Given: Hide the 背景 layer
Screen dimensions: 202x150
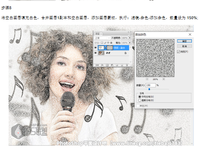Looking at the screenshot, I should click(95, 53).
